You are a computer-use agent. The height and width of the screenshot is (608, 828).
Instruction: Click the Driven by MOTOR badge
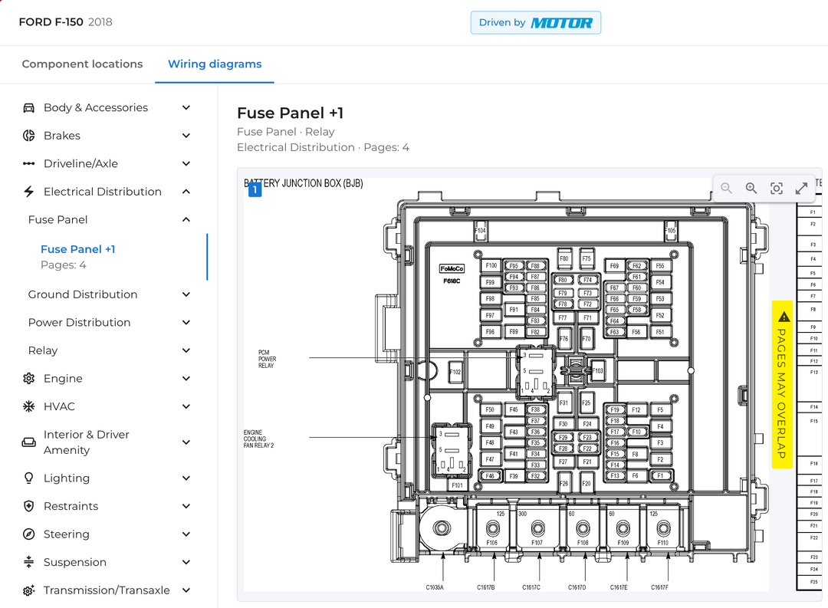click(x=535, y=23)
